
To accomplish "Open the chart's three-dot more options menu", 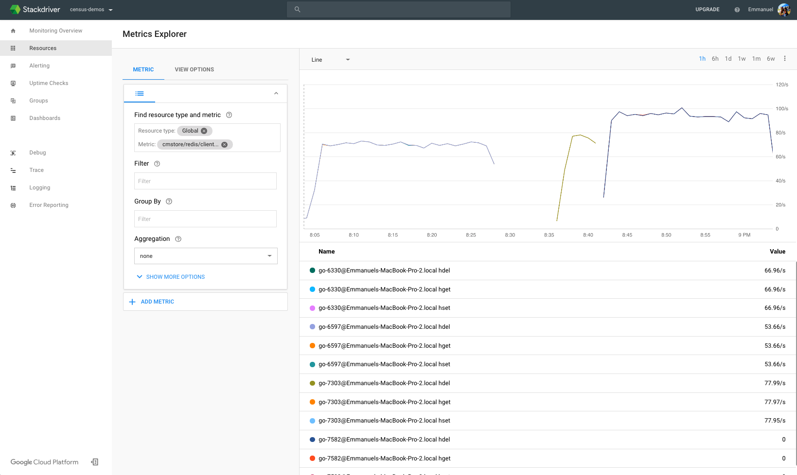I will pyautogui.click(x=785, y=58).
